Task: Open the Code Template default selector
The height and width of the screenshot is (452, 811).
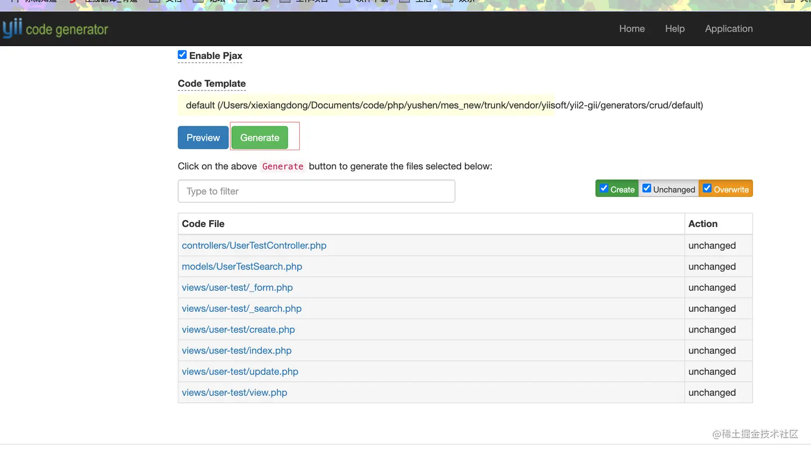Action: pos(444,106)
